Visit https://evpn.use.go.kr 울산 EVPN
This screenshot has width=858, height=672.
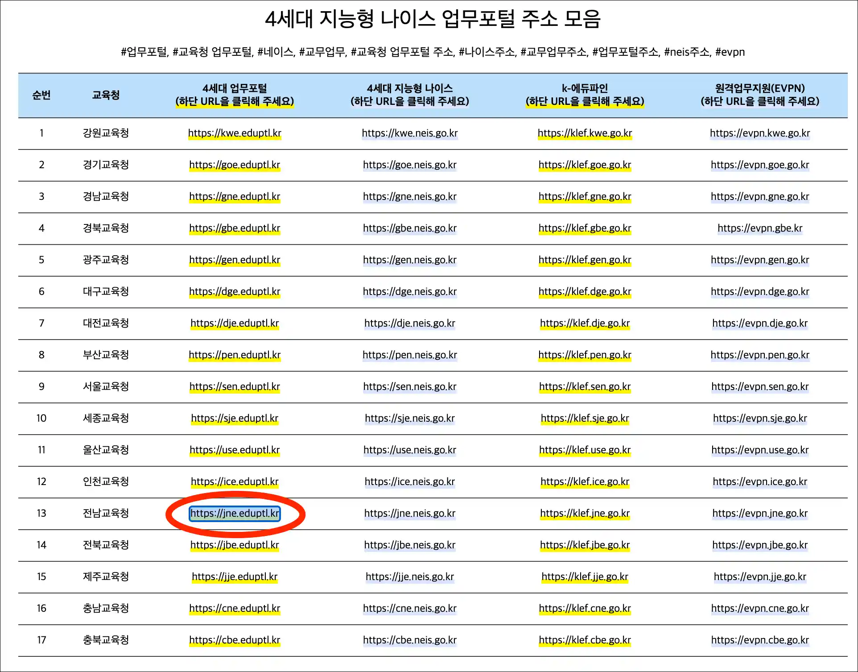point(760,450)
